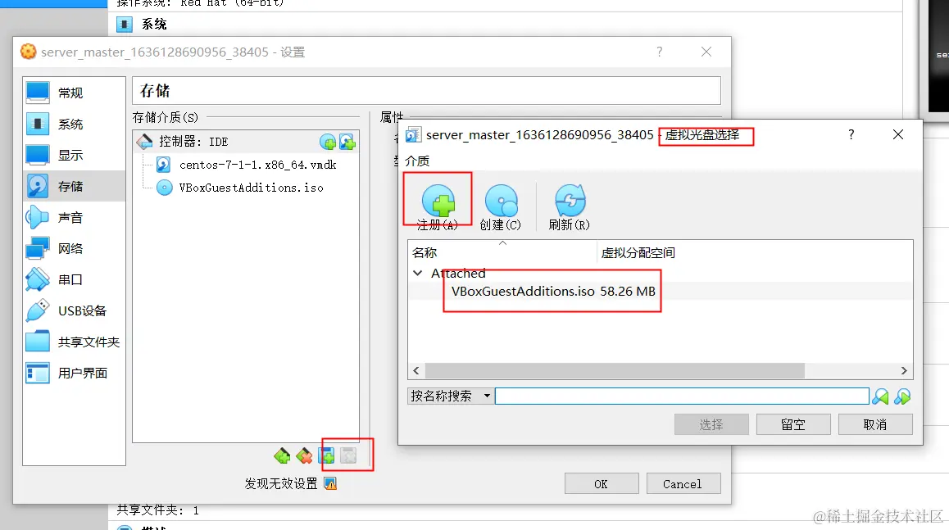This screenshot has width=949, height=530.
Task: Click add attachment icon below storage list
Action: (x=327, y=455)
